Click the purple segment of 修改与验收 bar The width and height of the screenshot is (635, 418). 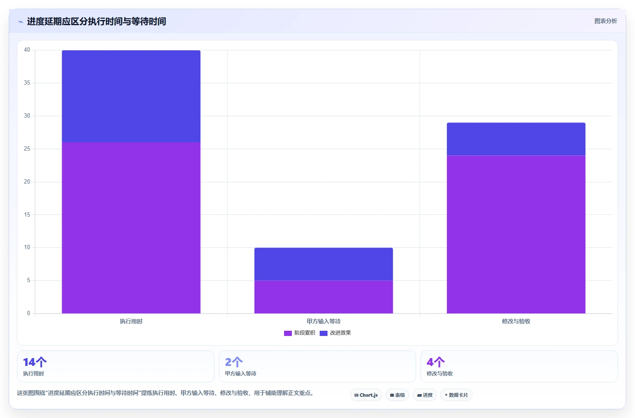[516, 234]
